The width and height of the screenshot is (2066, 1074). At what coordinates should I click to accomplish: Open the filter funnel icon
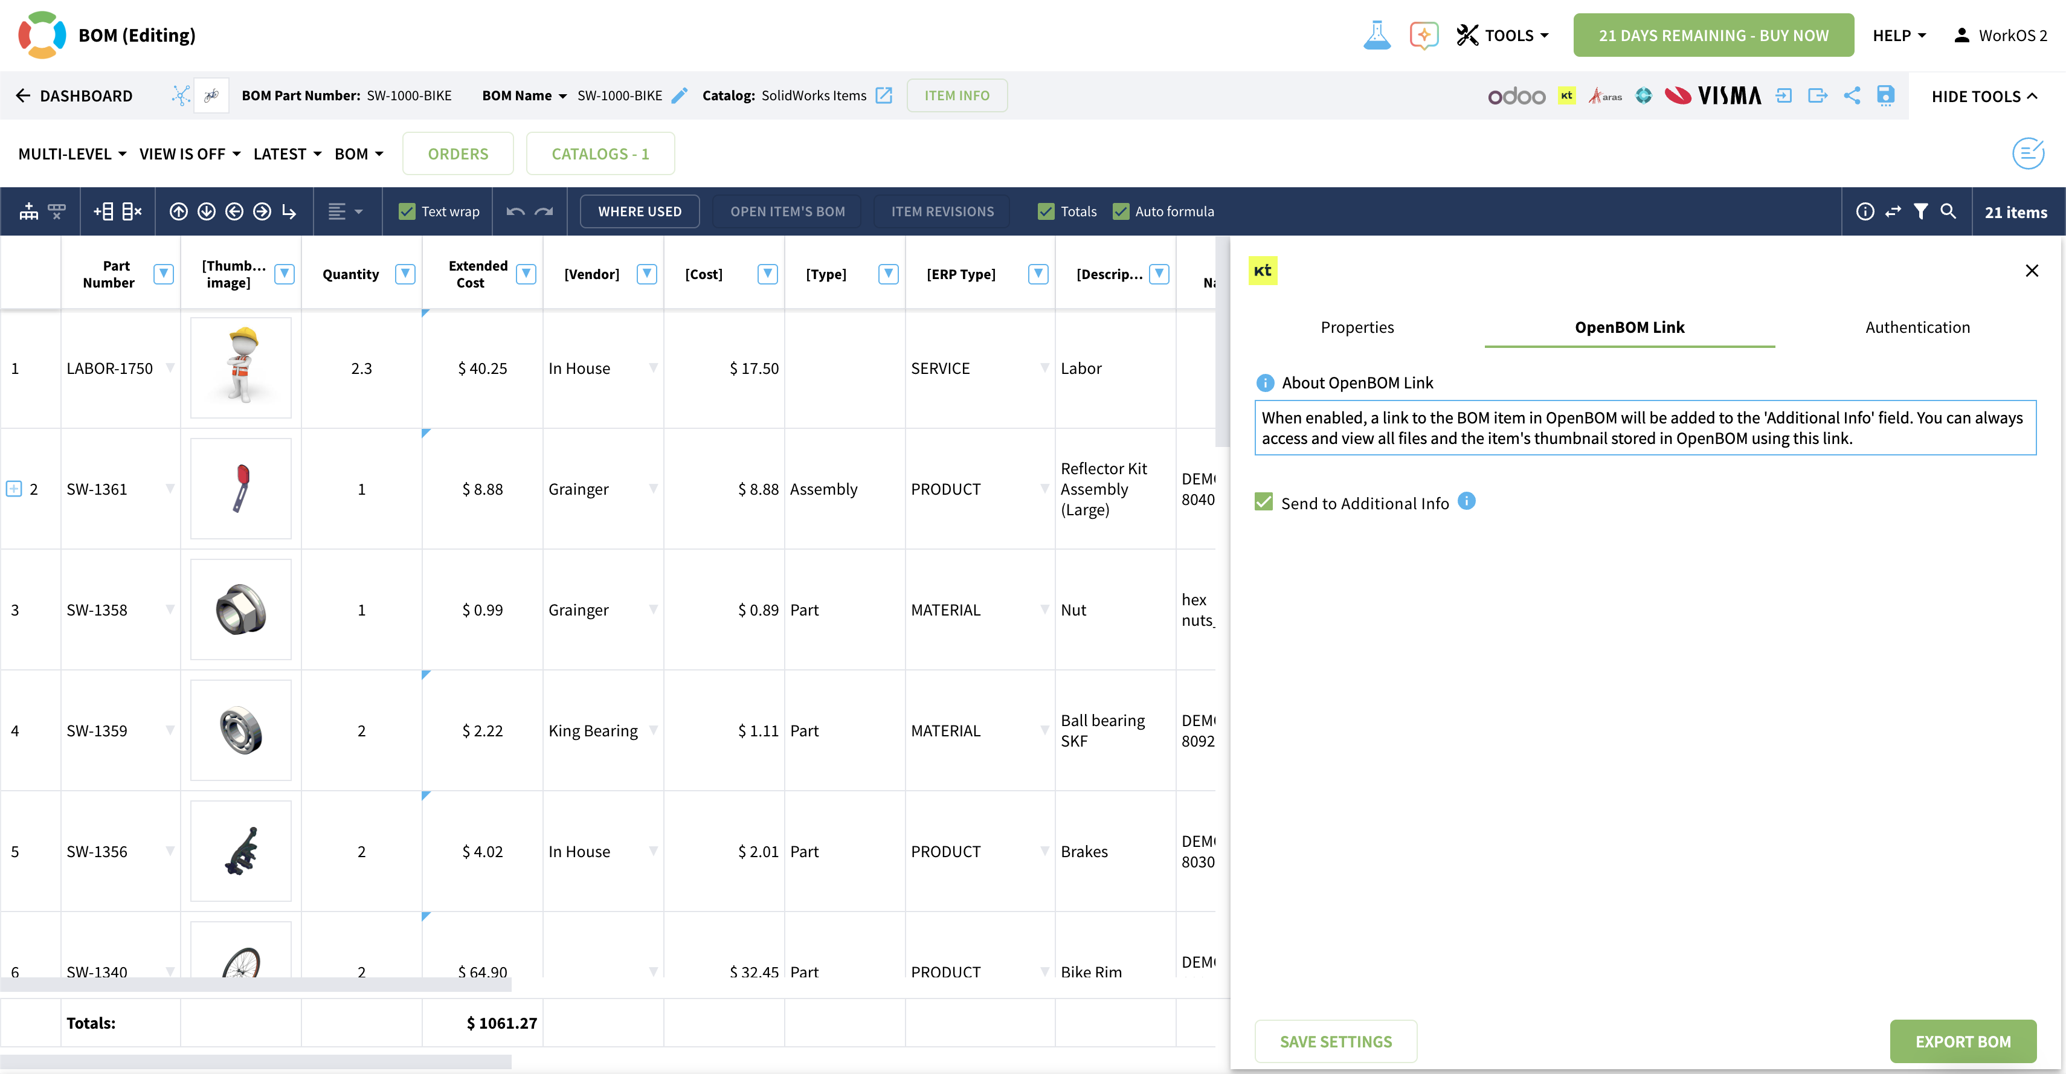click(1920, 212)
